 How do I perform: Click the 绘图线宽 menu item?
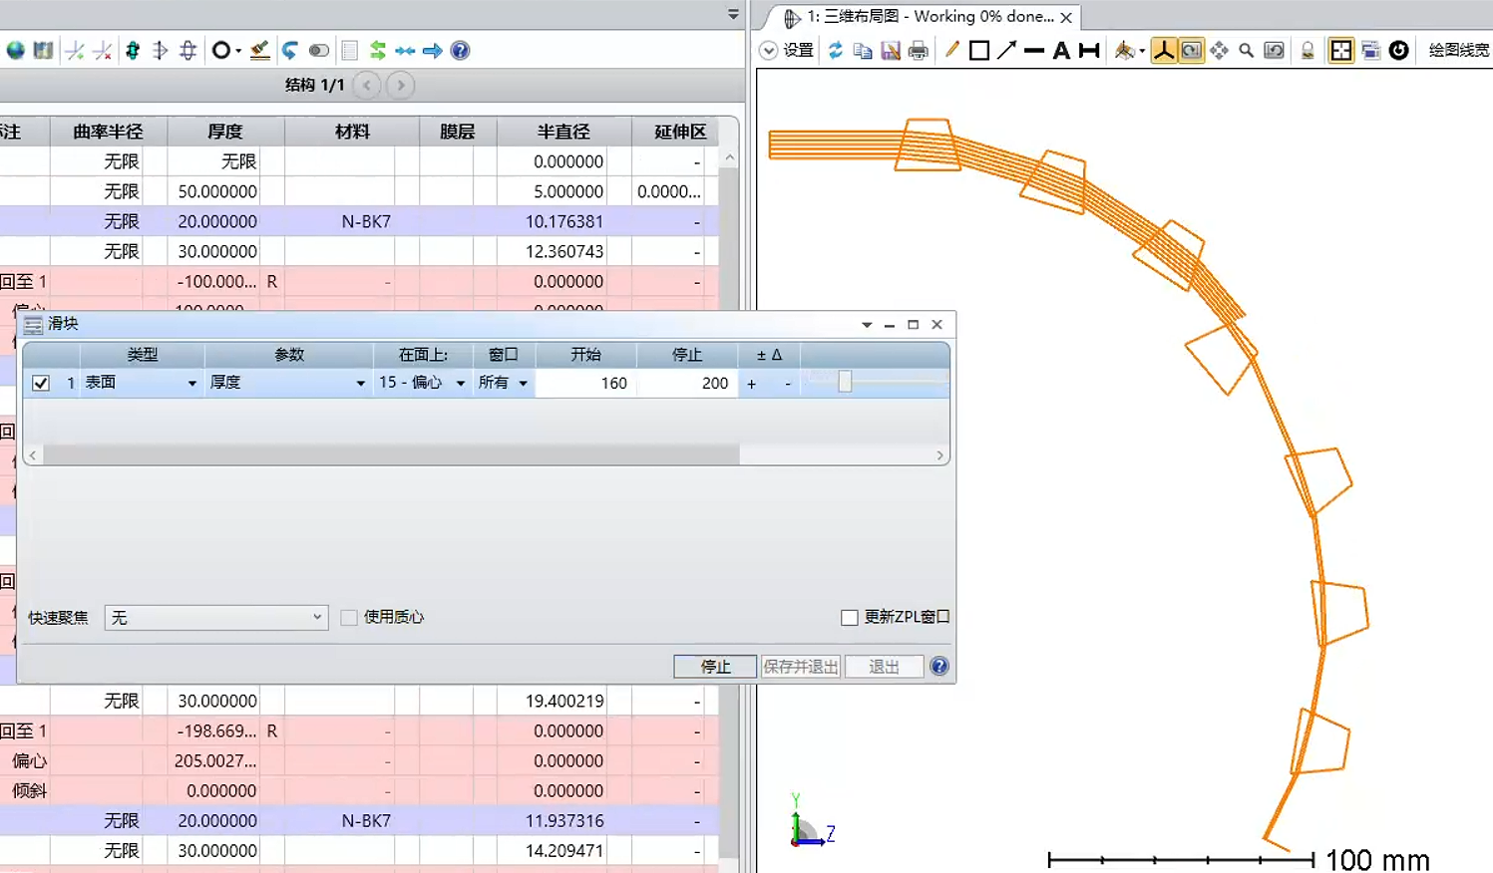(1458, 50)
